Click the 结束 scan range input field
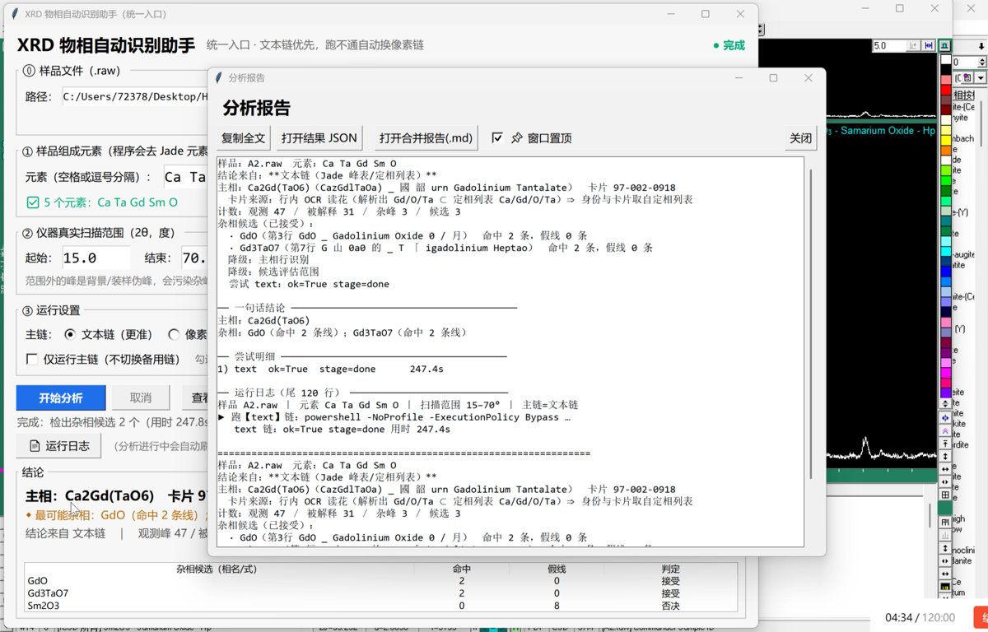 point(194,258)
